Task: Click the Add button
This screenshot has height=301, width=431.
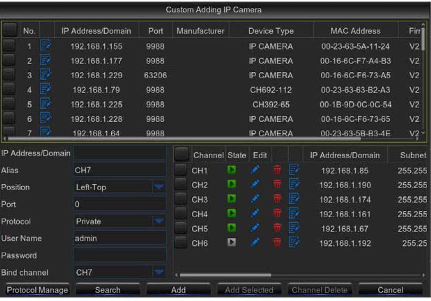Action: [x=178, y=290]
